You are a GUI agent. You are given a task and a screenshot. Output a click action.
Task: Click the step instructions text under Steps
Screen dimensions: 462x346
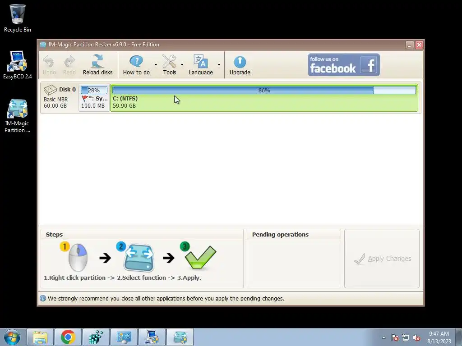click(x=123, y=278)
